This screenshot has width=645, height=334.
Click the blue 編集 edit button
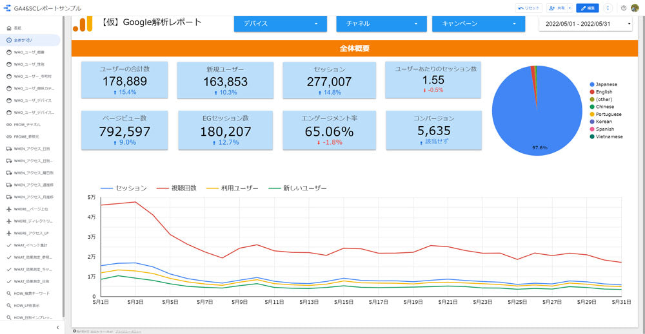587,8
